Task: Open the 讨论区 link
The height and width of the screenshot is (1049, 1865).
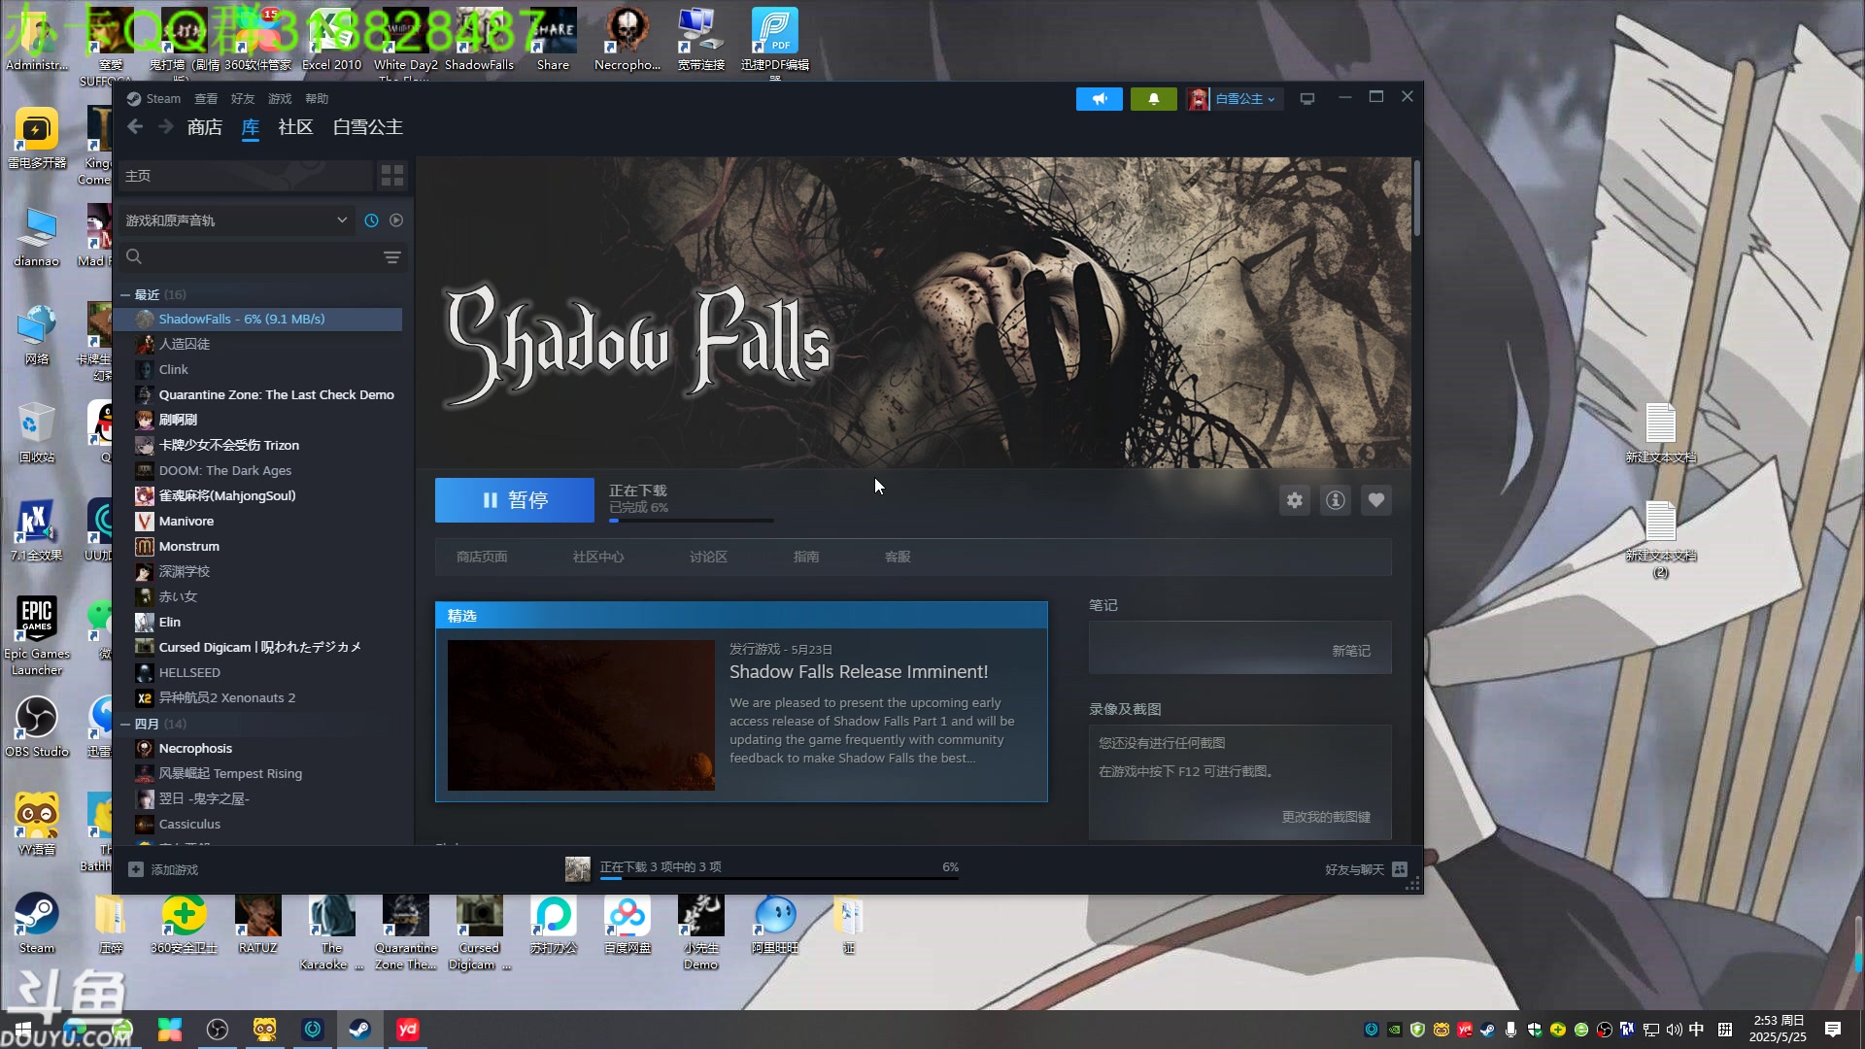Action: click(708, 557)
